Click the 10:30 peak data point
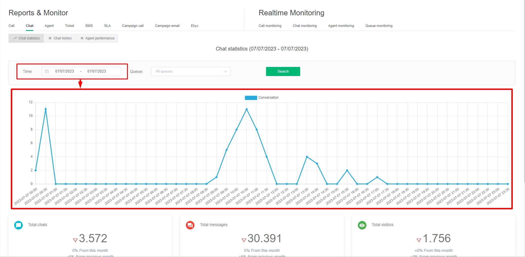525x257 pixels. tap(246, 109)
